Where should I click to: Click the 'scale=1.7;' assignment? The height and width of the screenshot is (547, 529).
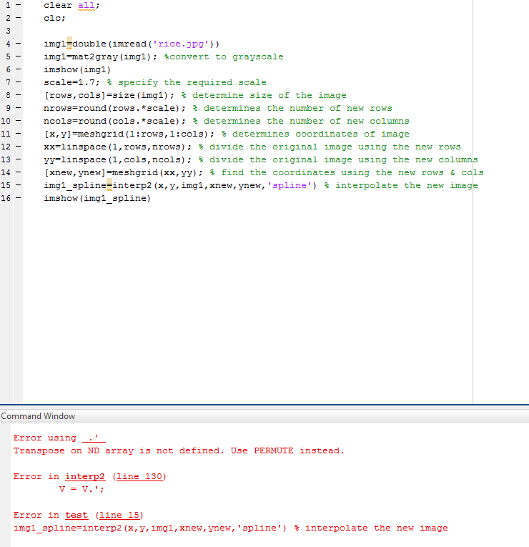(x=71, y=83)
